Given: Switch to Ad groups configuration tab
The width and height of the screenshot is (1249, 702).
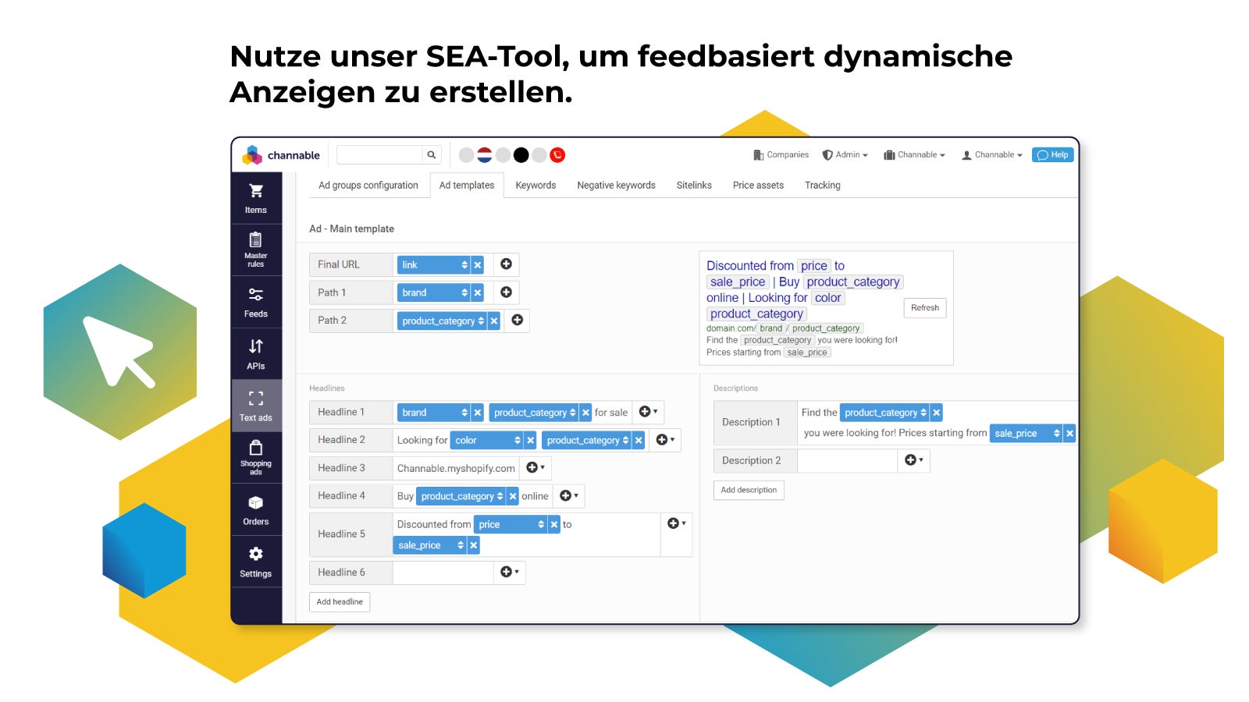Looking at the screenshot, I should [x=368, y=186].
